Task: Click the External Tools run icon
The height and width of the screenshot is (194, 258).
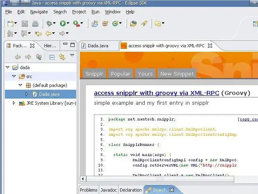Action: point(76,23)
